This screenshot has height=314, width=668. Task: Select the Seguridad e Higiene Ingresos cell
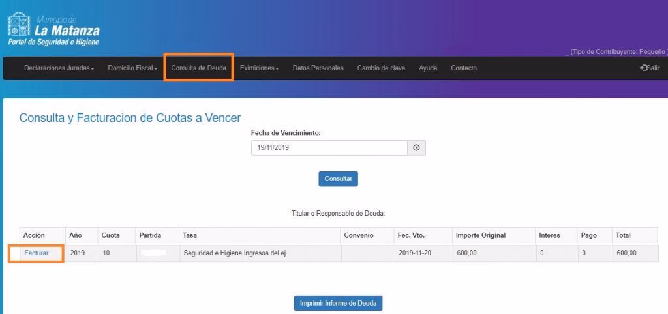235,253
